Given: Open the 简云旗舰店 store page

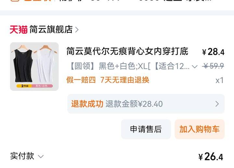Looking at the screenshot, I should (x=51, y=29).
